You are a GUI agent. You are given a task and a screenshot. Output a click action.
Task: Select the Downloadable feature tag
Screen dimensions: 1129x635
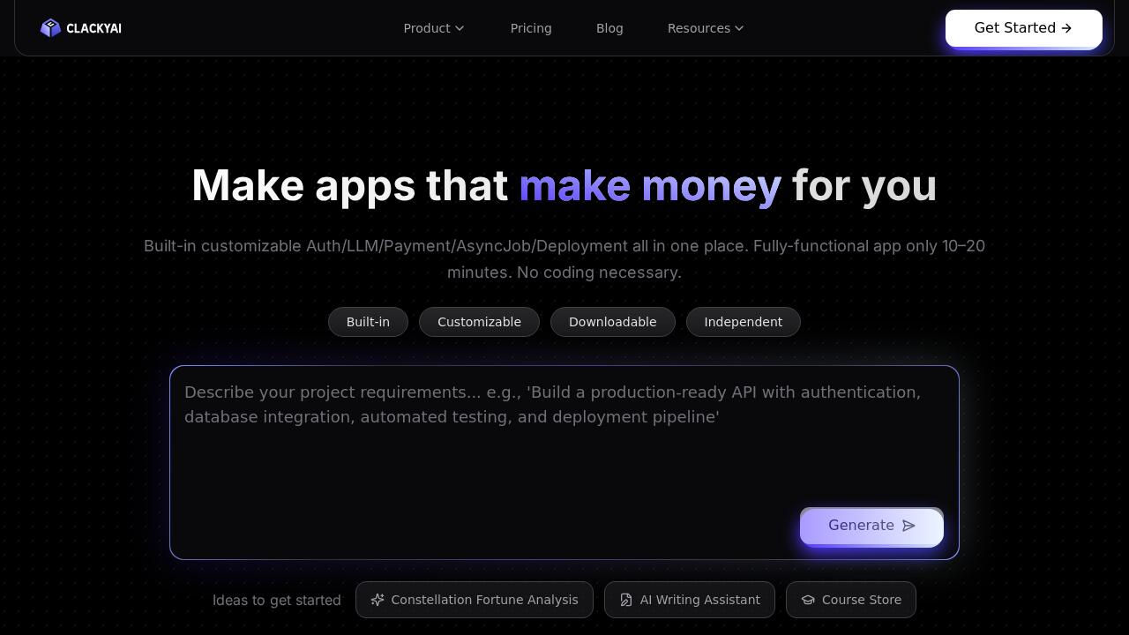[612, 322]
